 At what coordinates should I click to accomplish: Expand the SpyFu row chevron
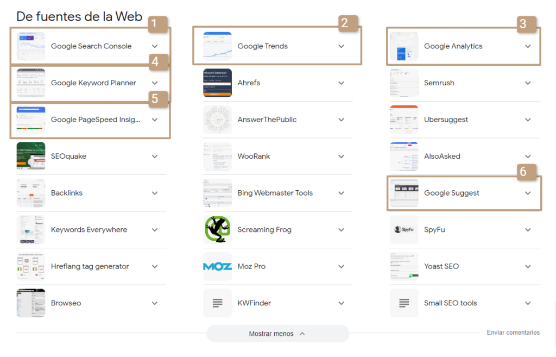tap(528, 230)
